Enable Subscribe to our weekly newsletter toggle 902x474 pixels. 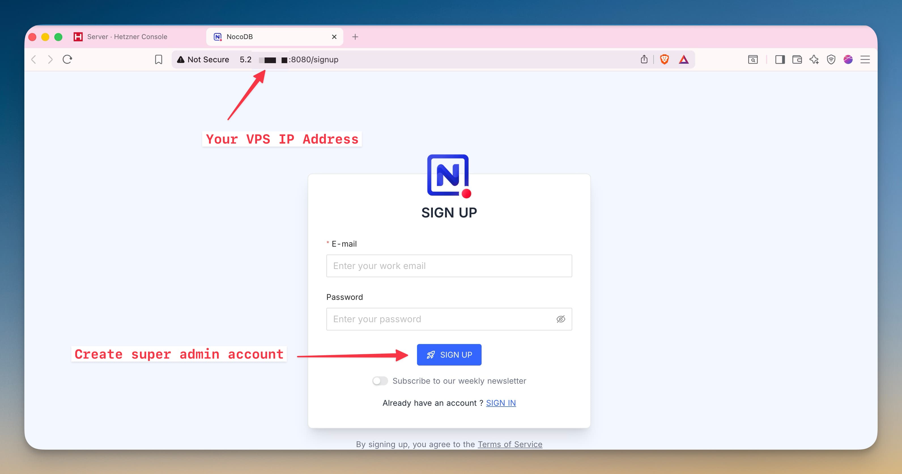point(380,381)
